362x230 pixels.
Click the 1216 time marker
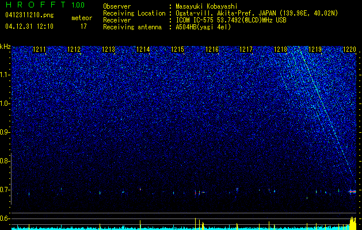(212, 49)
